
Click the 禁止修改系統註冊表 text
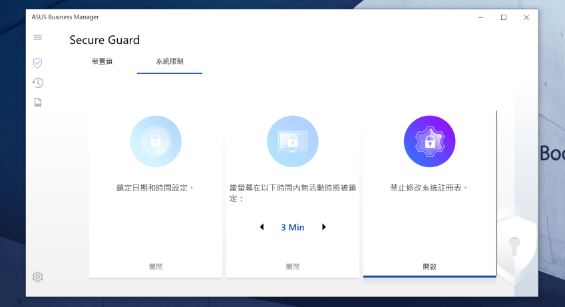point(429,188)
